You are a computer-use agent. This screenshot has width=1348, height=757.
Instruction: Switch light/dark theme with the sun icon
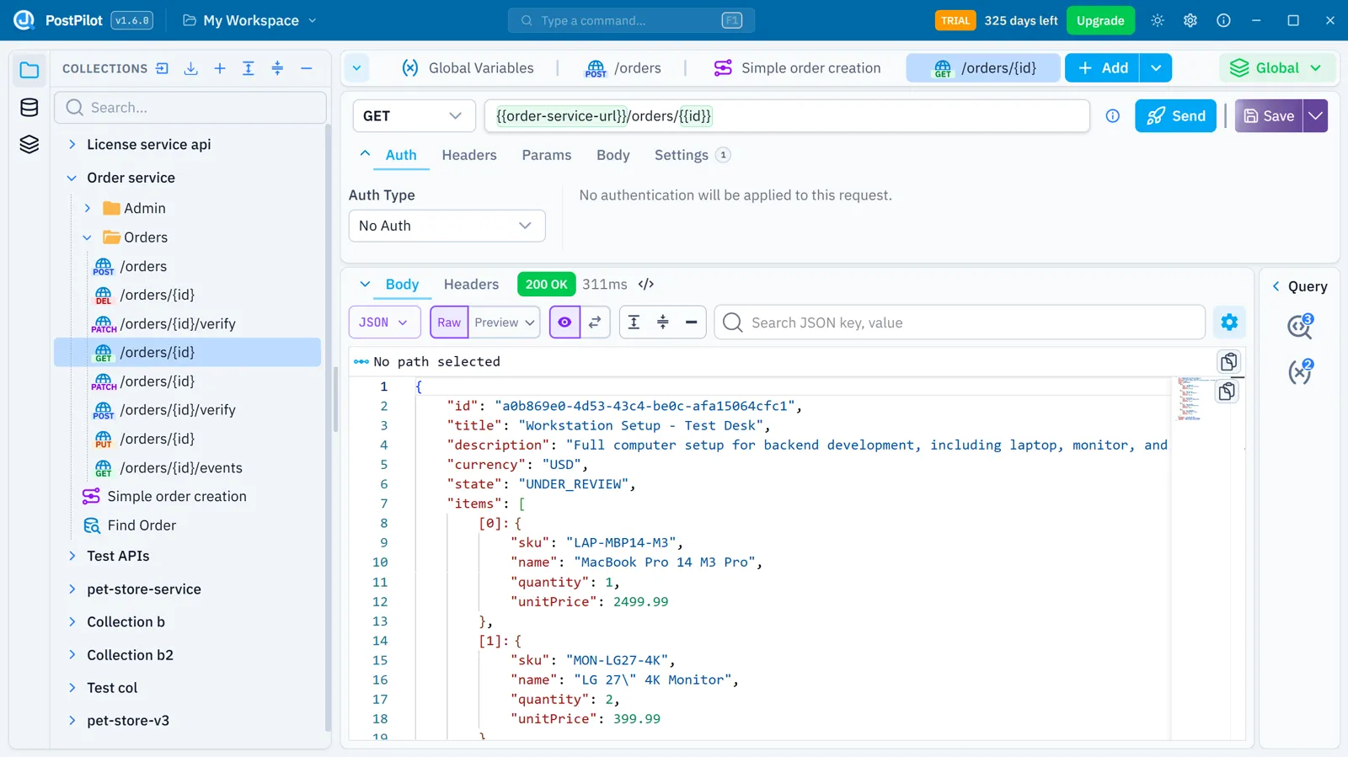click(1158, 20)
